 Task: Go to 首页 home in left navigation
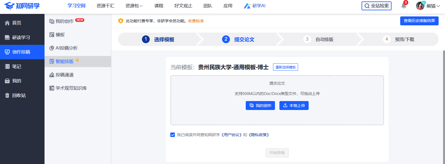tap(16, 23)
